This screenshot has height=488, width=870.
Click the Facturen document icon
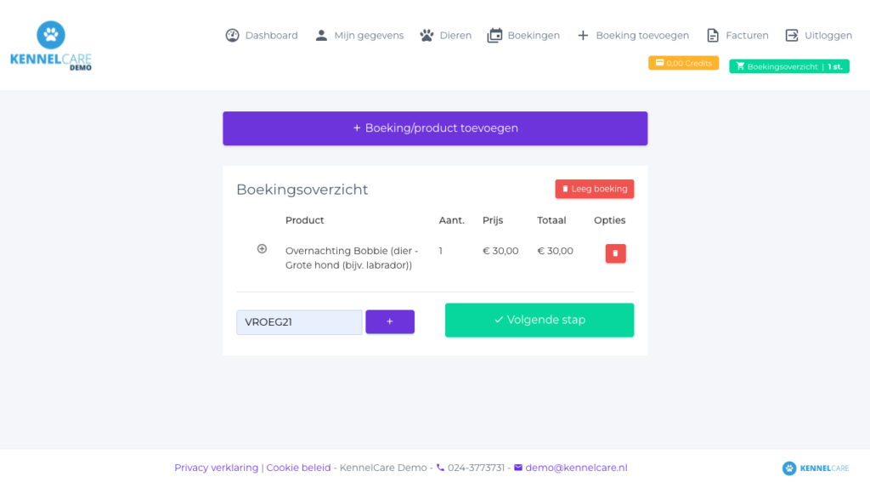click(713, 36)
